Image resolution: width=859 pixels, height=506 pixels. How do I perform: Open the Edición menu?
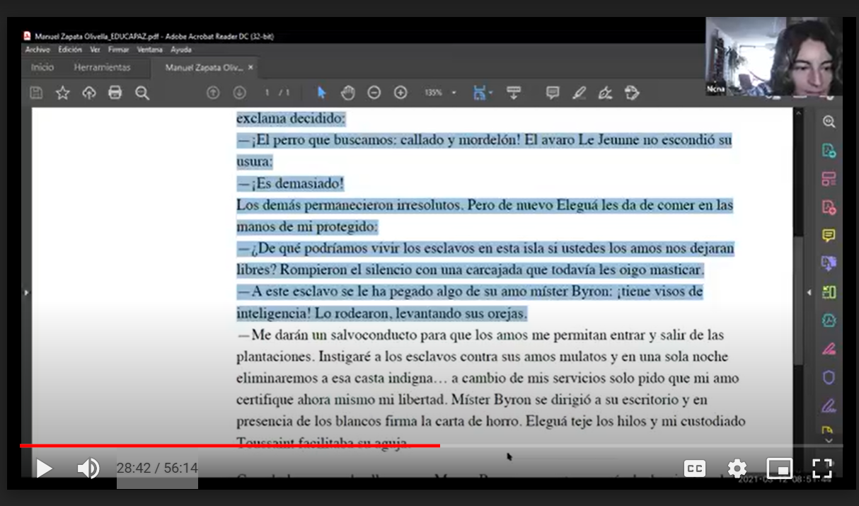(x=70, y=50)
